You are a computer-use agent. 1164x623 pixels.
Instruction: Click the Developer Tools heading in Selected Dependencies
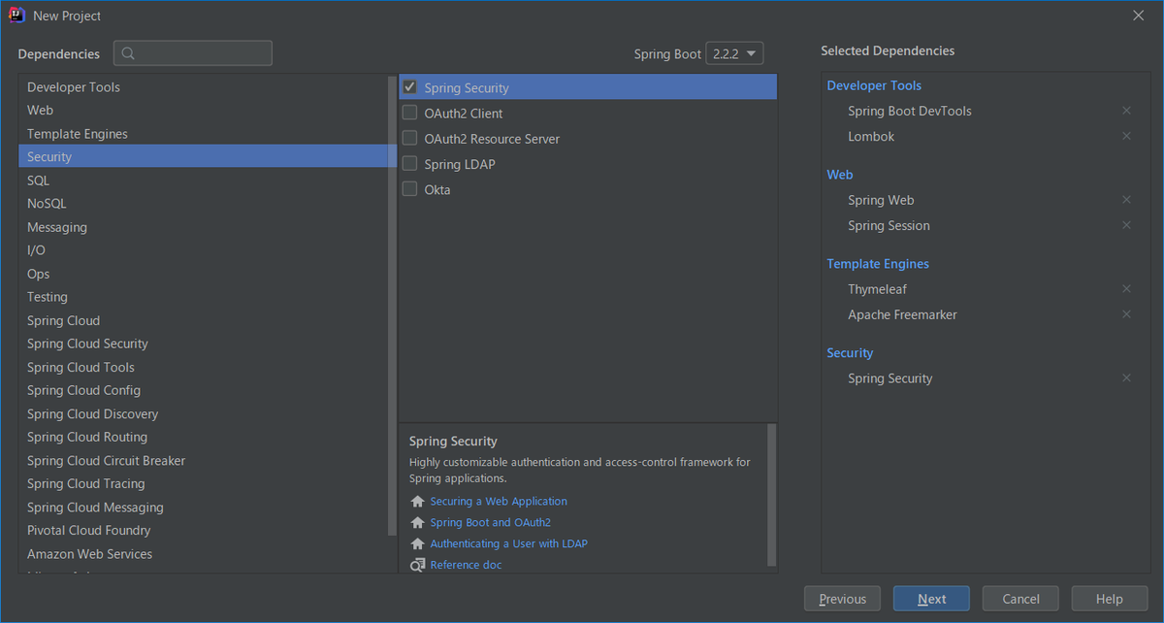pos(874,85)
